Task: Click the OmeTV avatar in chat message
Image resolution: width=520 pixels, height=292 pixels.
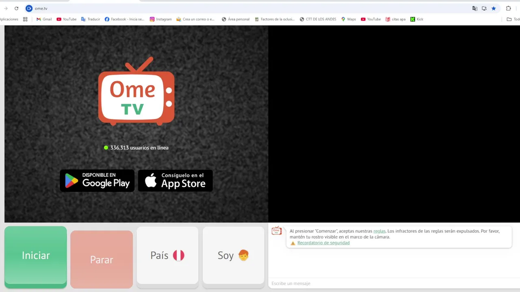Action: tap(277, 231)
